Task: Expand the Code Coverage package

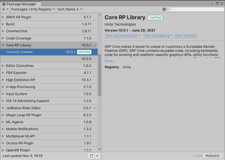Action: tap(3, 38)
